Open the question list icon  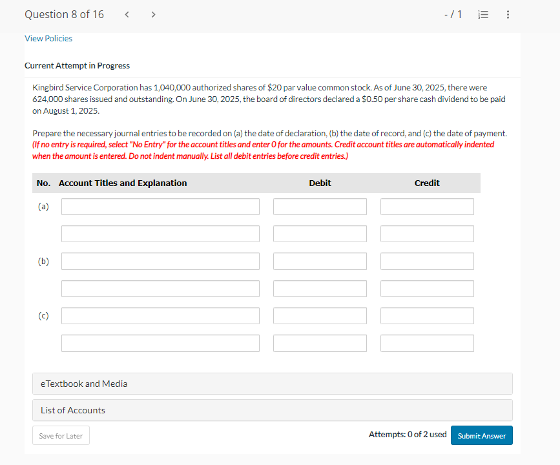(483, 15)
